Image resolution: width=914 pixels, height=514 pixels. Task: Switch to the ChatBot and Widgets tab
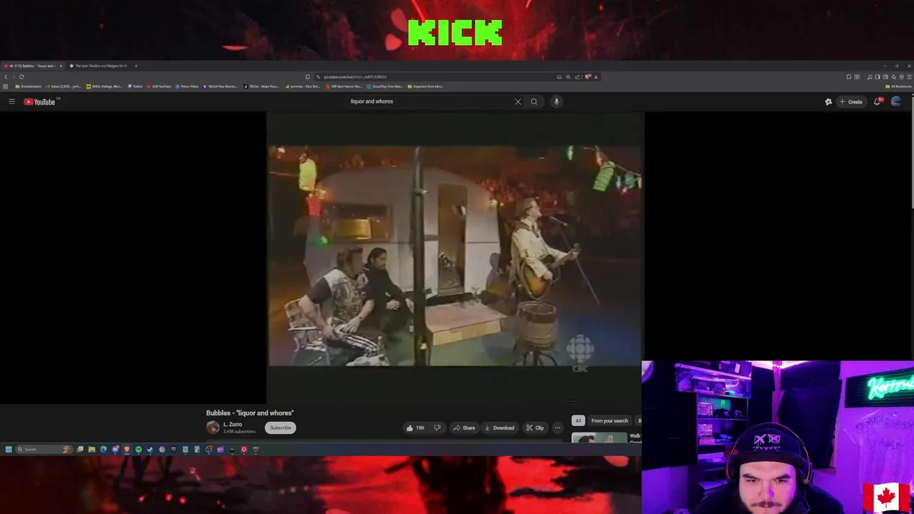(x=99, y=66)
